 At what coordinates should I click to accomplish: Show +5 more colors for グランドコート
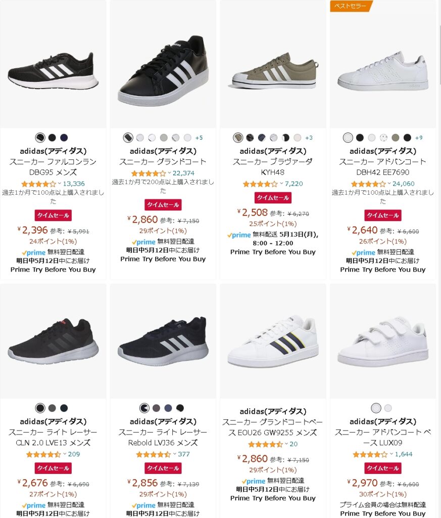199,138
